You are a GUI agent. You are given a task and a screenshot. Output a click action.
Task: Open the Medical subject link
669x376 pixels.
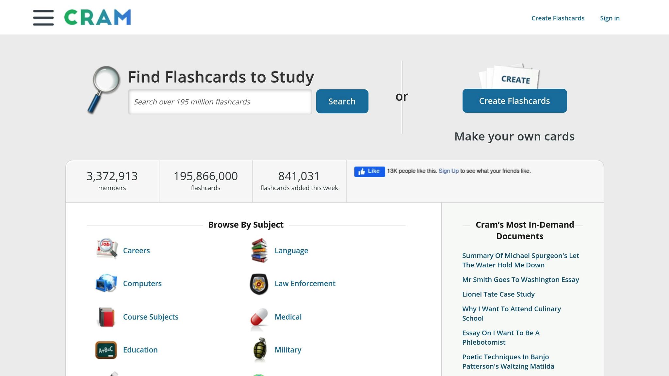[x=288, y=317]
